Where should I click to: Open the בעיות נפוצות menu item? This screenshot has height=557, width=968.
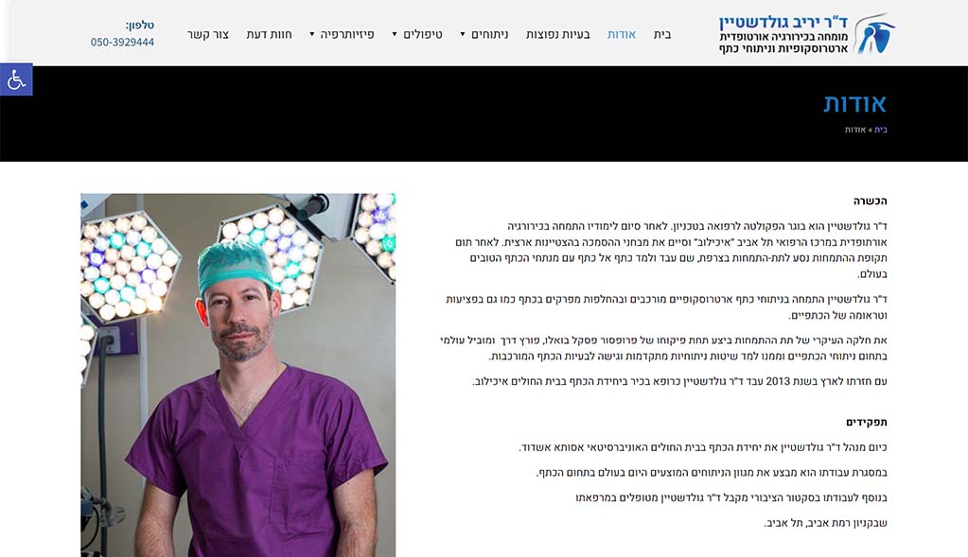coord(557,35)
